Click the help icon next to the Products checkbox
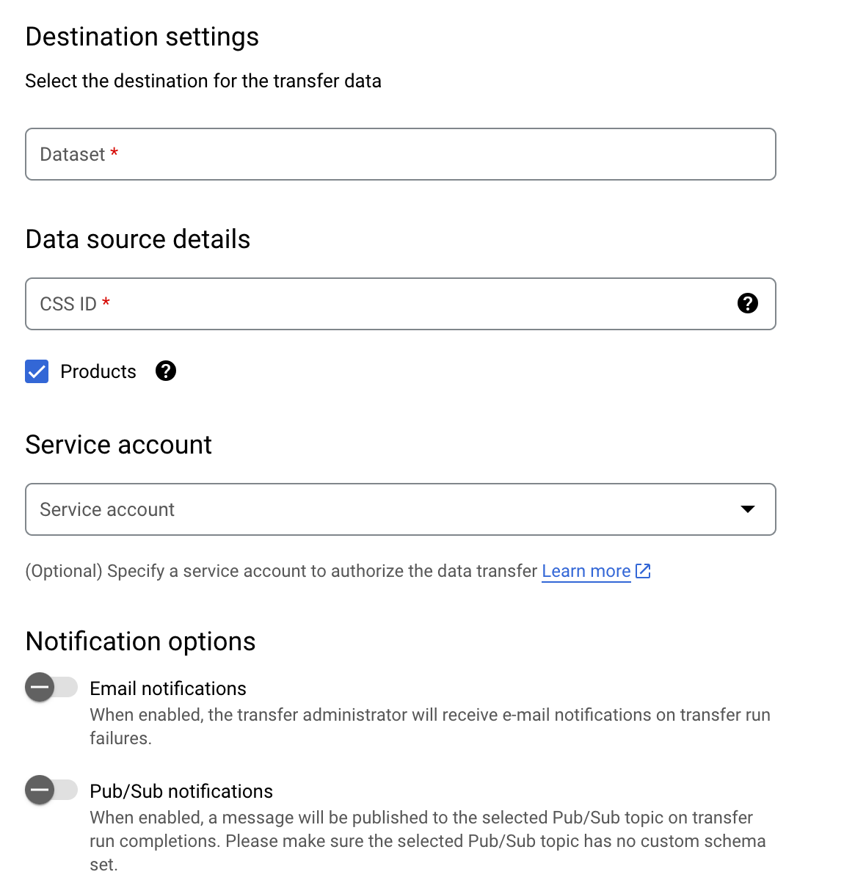 pos(166,371)
